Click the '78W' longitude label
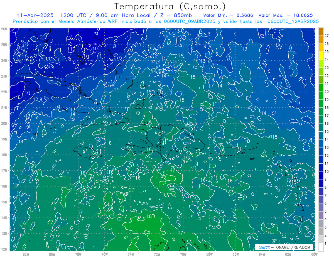The image size is (334, 258). pos(78,254)
